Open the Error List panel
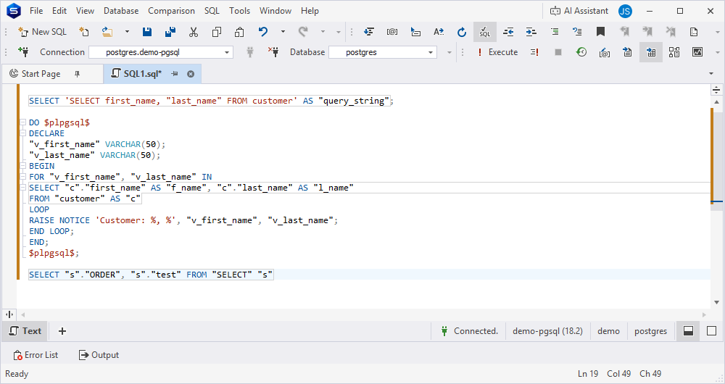 pyautogui.click(x=36, y=355)
